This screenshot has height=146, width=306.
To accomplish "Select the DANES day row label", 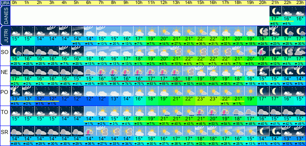I will point(5,16).
